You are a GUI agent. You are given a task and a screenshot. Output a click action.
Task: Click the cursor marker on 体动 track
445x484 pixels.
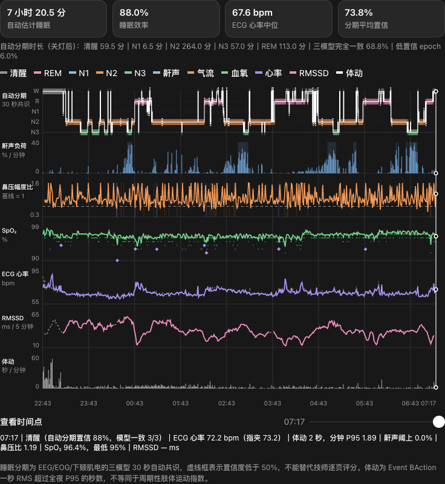[436, 387]
